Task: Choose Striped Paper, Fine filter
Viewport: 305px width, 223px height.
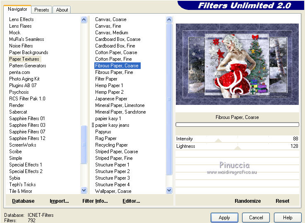Action: click(x=114, y=158)
